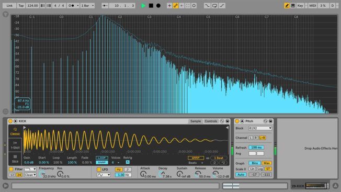Toggle the KICK device activator yellow circle
This screenshot has width=341, height=192.
pyautogui.click(x=10, y=121)
